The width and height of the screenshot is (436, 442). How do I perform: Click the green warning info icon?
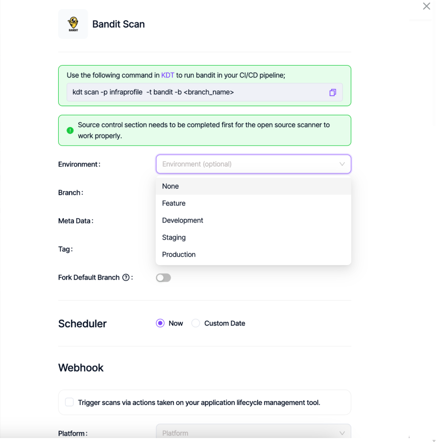(x=70, y=131)
